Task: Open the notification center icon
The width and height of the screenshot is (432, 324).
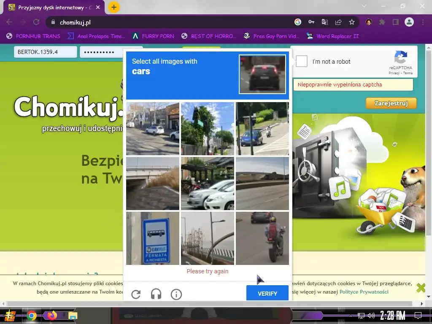Action: (418, 316)
